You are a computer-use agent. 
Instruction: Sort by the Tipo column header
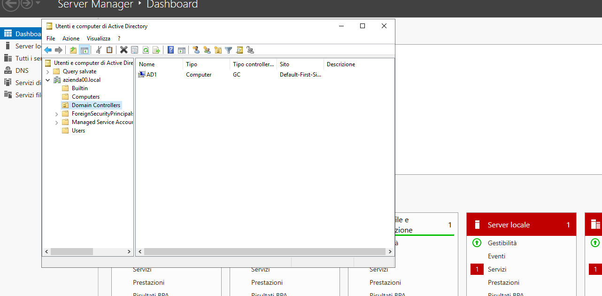tap(207, 64)
